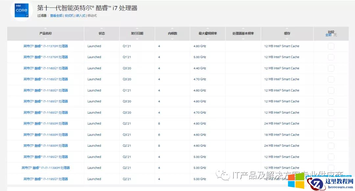Click 4.80 GHz in i7-11370H row
This screenshot has height=191, width=355.
pyautogui.click(x=200, y=46)
